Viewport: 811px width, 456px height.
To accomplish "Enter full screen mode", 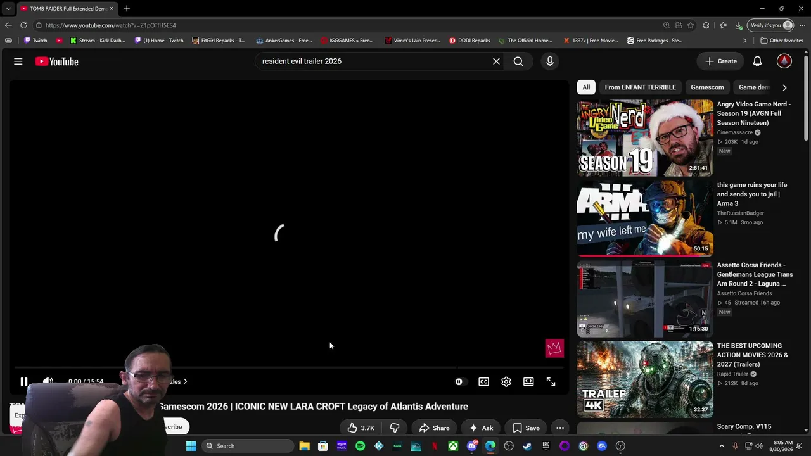I will (551, 382).
